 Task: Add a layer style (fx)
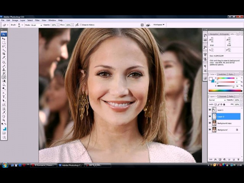(x=215, y=159)
